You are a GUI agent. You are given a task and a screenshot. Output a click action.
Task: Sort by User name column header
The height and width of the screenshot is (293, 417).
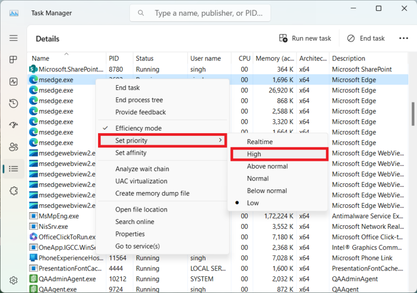(x=210, y=58)
